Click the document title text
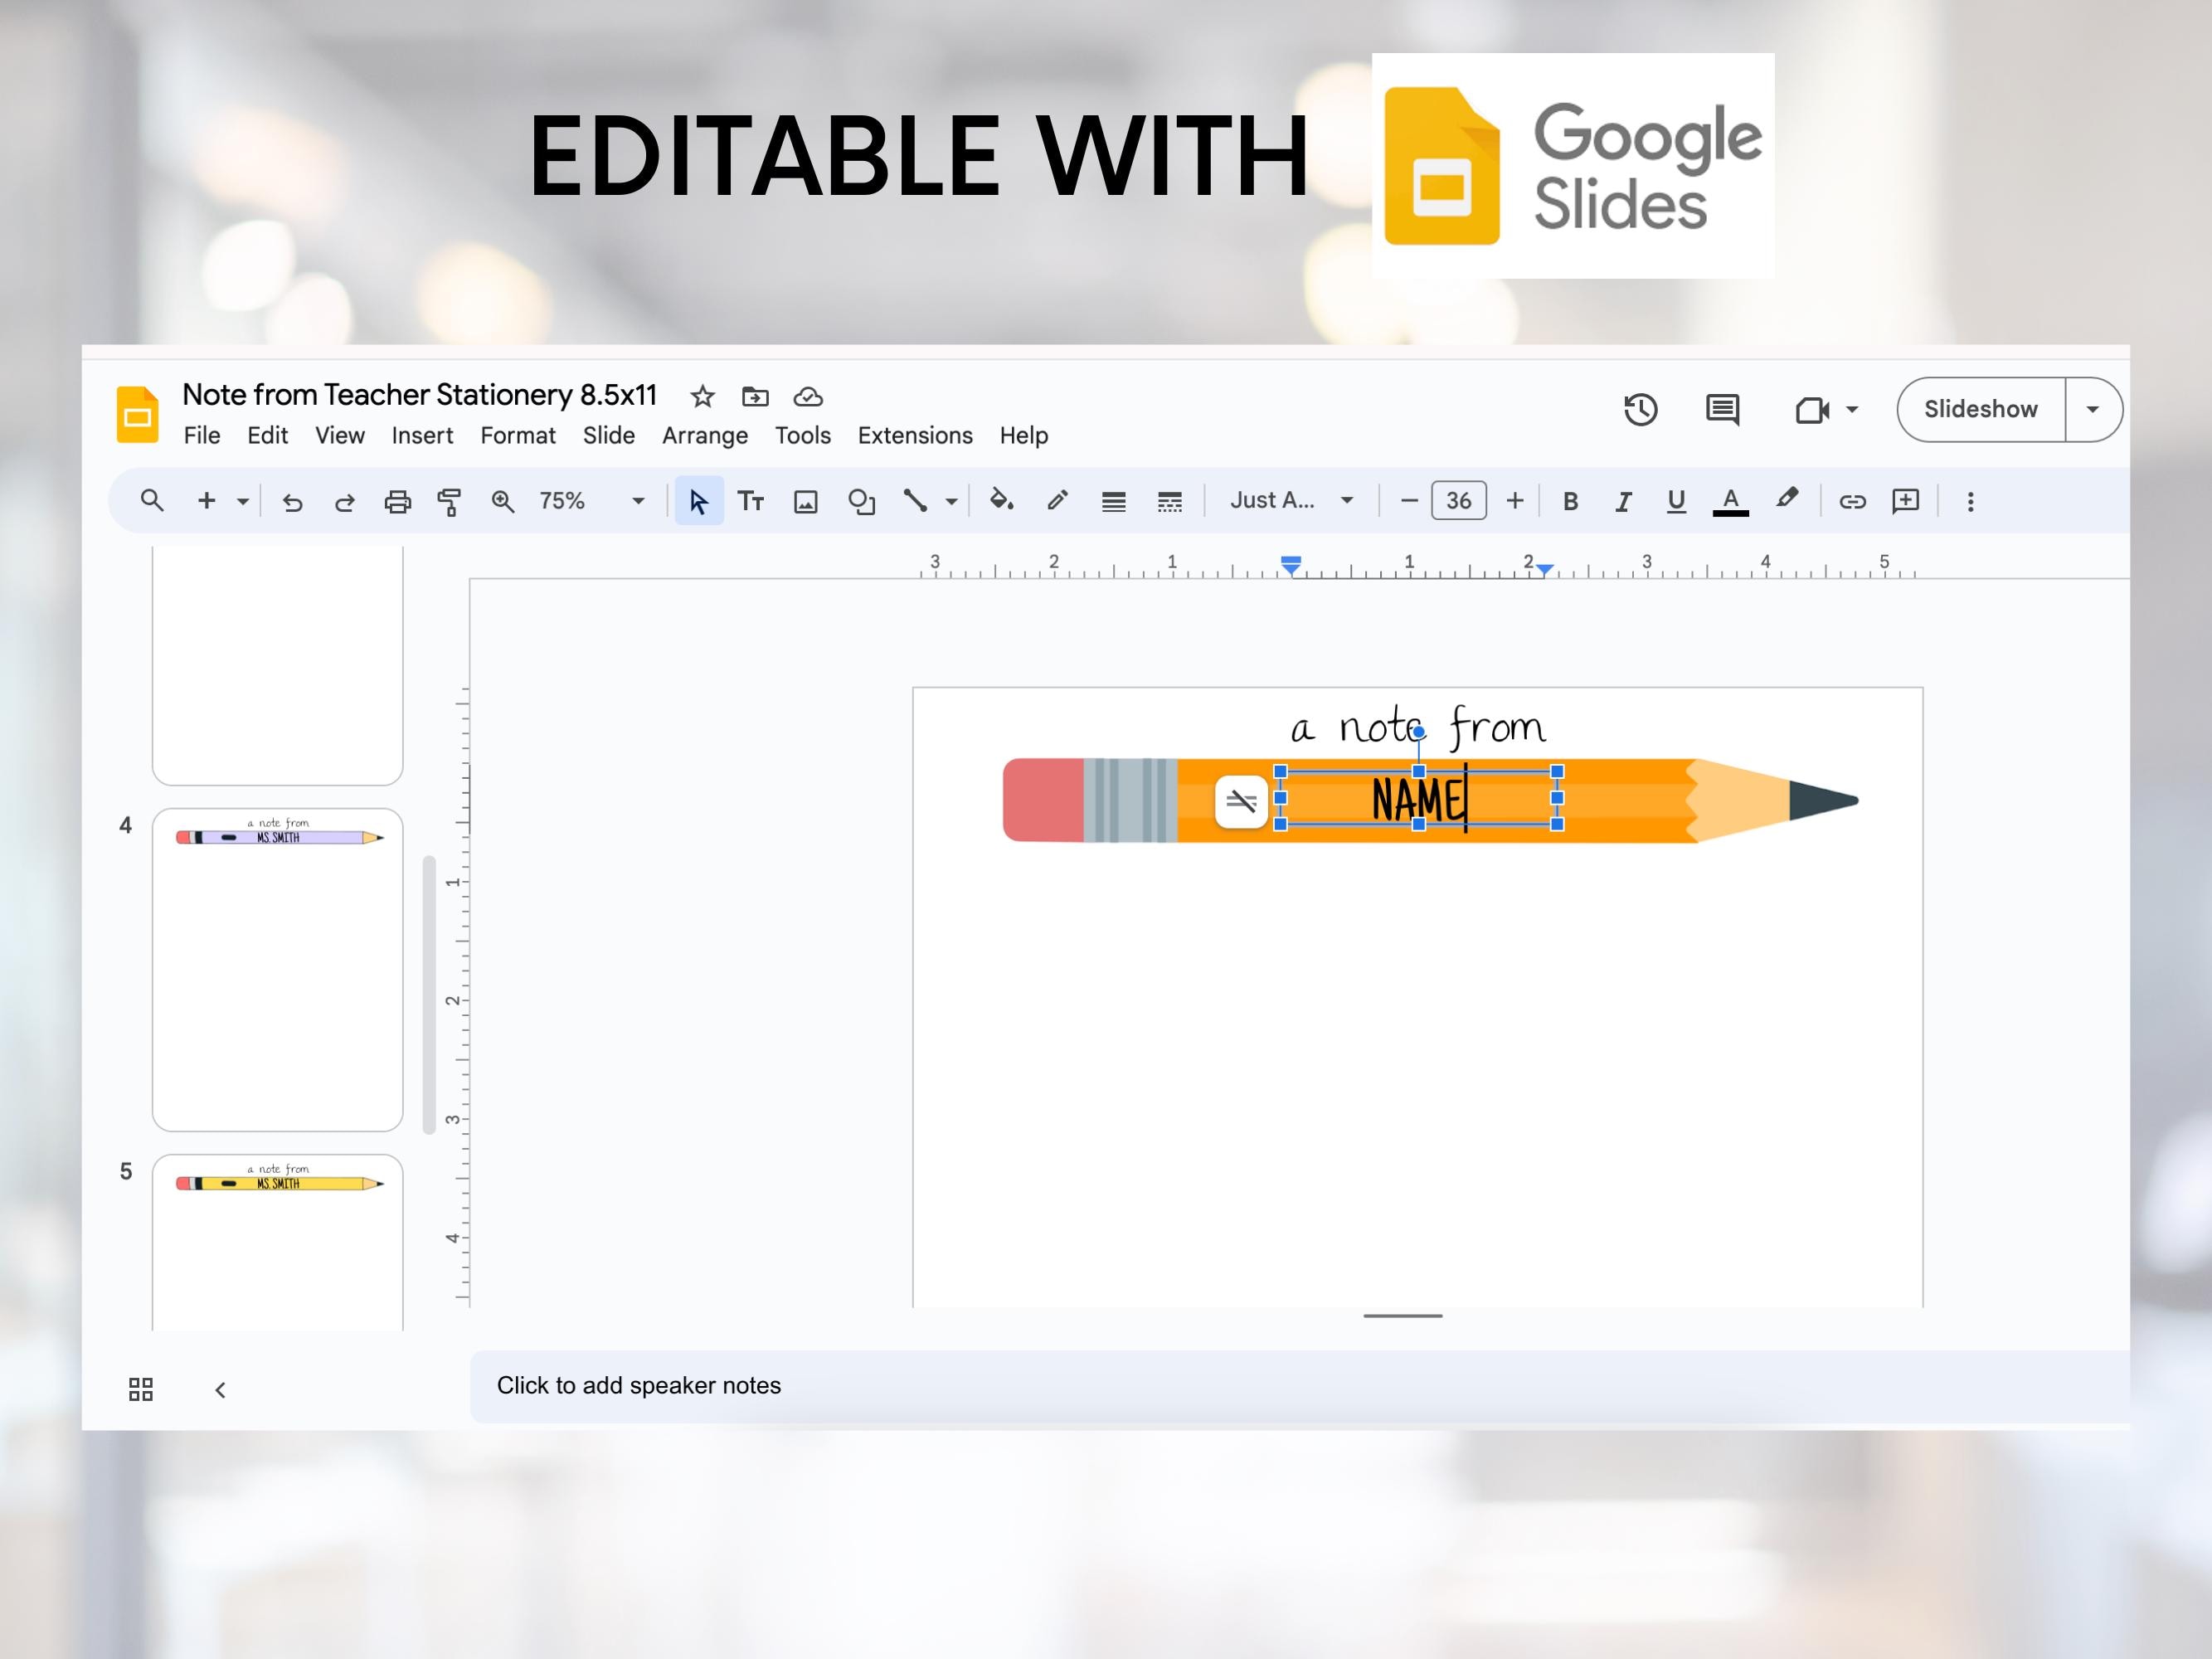 419,395
